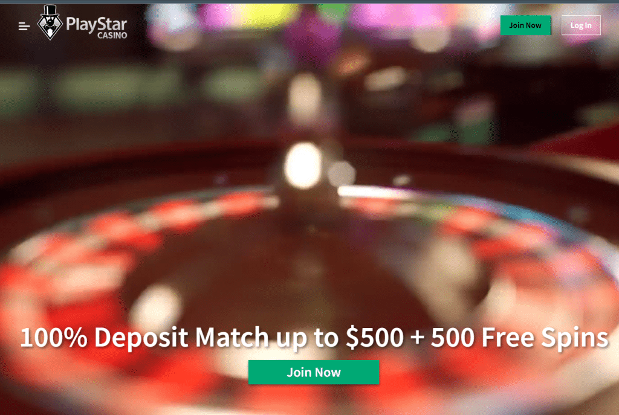Click the PlayStar Casino wordmark
This screenshot has height=415, width=619.
click(96, 27)
